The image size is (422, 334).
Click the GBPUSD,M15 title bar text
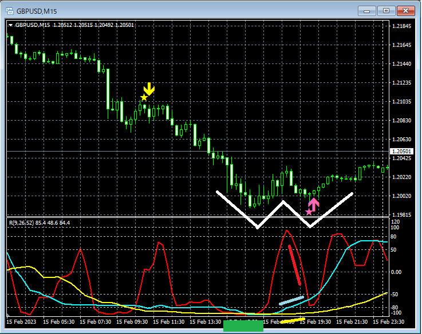pyautogui.click(x=37, y=11)
